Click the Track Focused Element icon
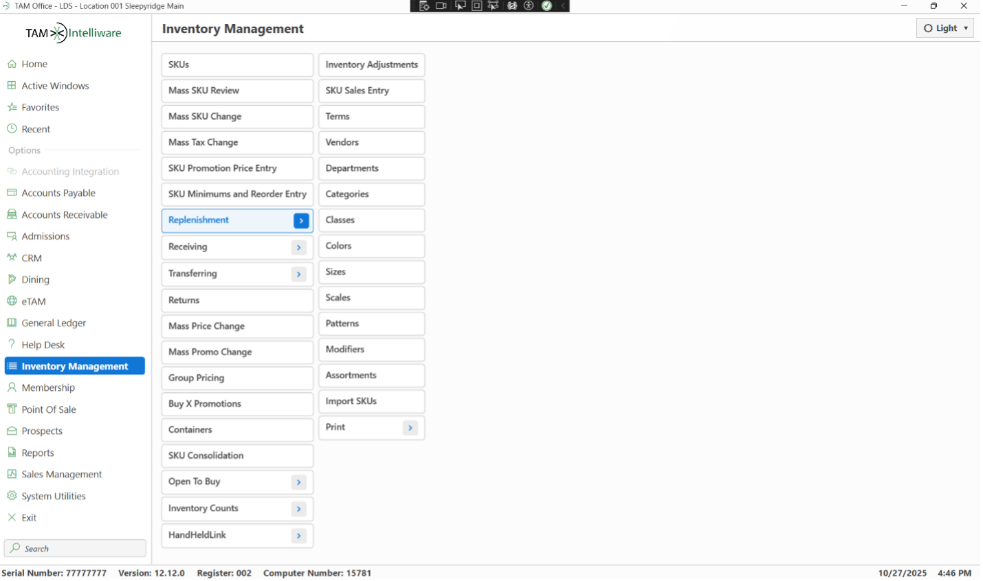983x581 pixels. (493, 6)
